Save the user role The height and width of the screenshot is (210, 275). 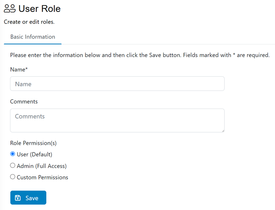point(28,198)
